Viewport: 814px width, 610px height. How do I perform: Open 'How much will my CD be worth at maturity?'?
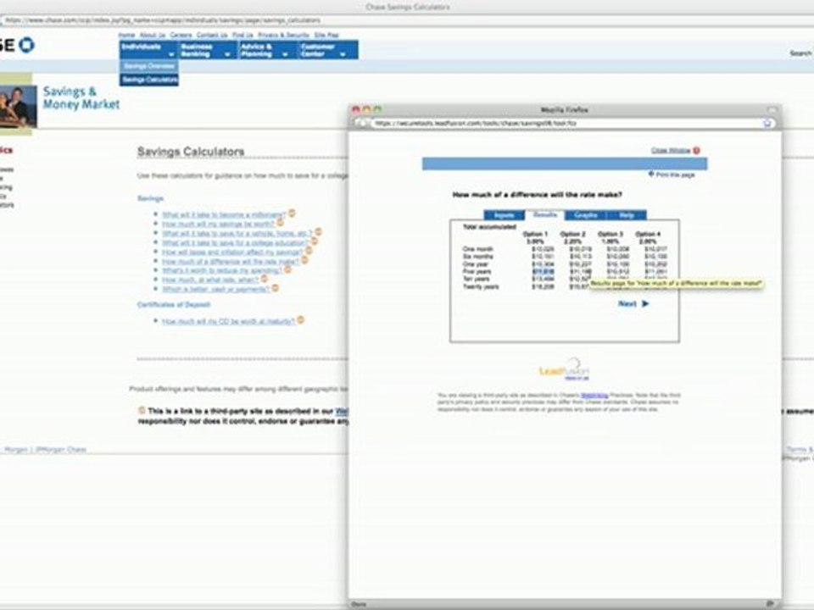click(x=228, y=322)
